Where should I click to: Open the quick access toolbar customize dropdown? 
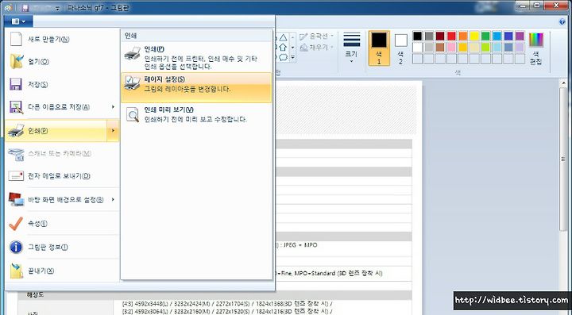tap(57, 9)
